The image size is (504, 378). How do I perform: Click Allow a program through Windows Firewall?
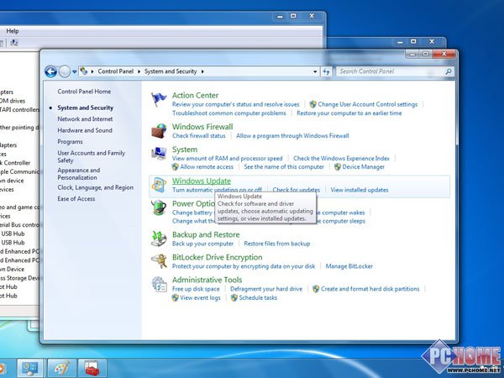click(292, 135)
